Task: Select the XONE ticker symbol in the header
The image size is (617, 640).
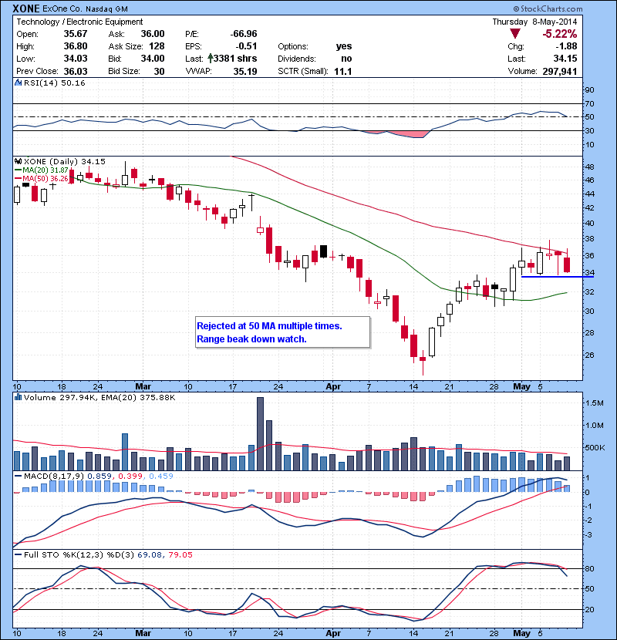Action: pos(26,8)
